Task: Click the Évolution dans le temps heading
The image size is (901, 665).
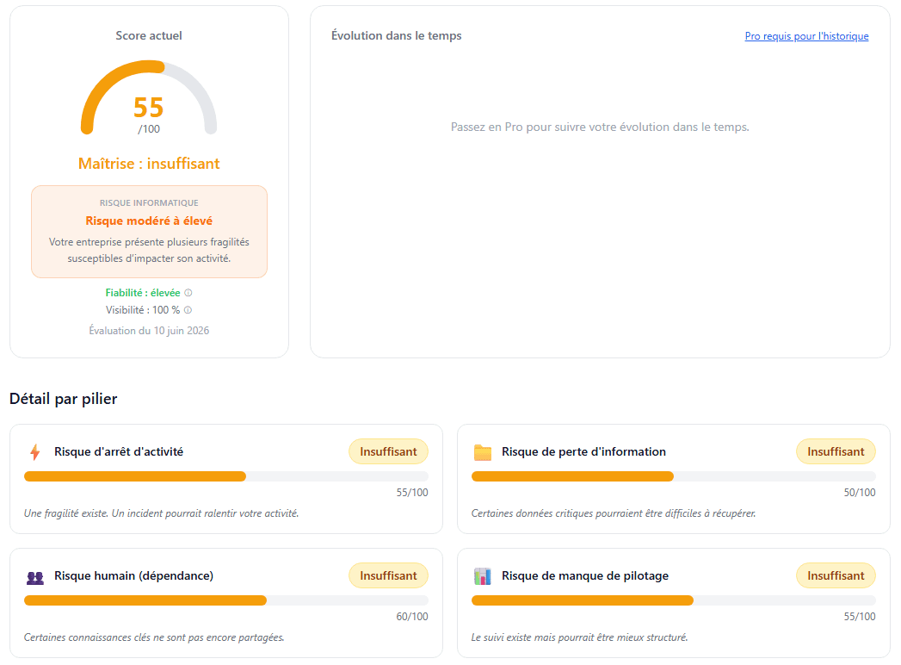Action: (397, 35)
